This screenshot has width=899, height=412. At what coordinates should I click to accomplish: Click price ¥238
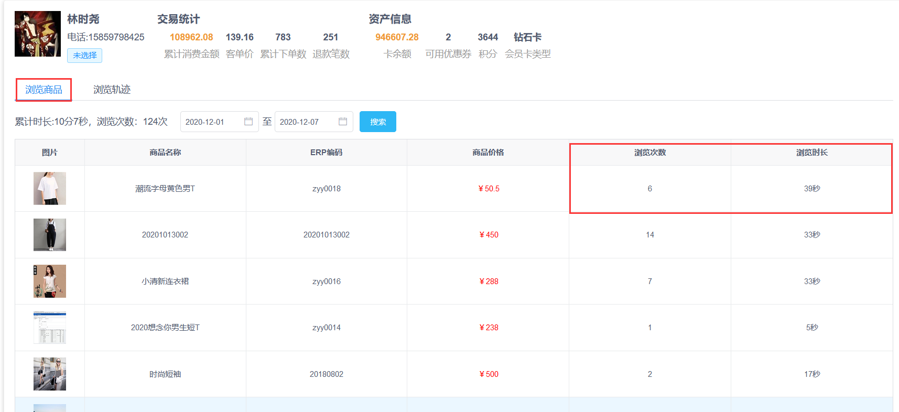(x=489, y=328)
